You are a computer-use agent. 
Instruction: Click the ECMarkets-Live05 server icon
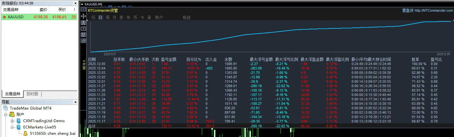click(x=18, y=127)
